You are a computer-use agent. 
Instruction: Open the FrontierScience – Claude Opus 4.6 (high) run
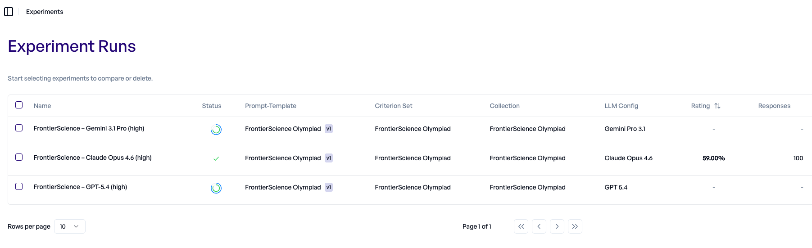[x=92, y=158]
